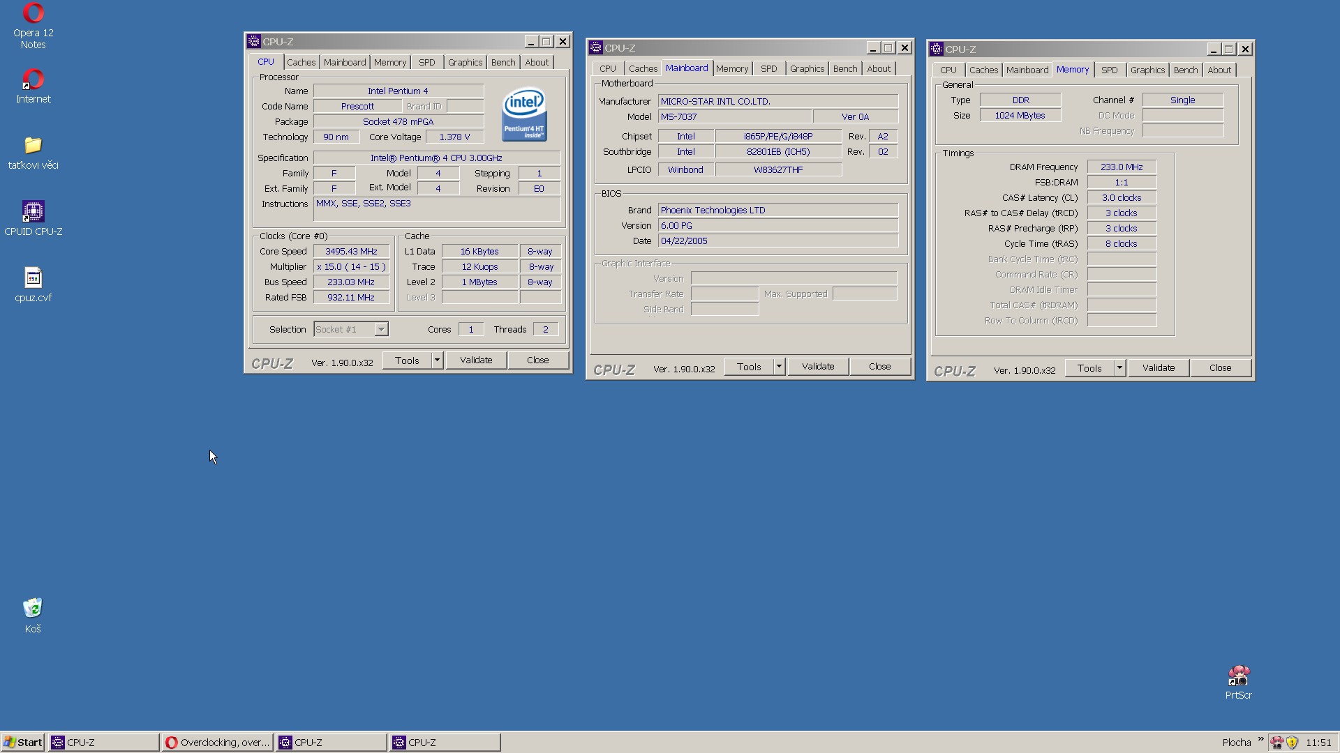Open Mainboard tab in left CPU-Z window
Viewport: 1340px width, 753px height.
(345, 62)
